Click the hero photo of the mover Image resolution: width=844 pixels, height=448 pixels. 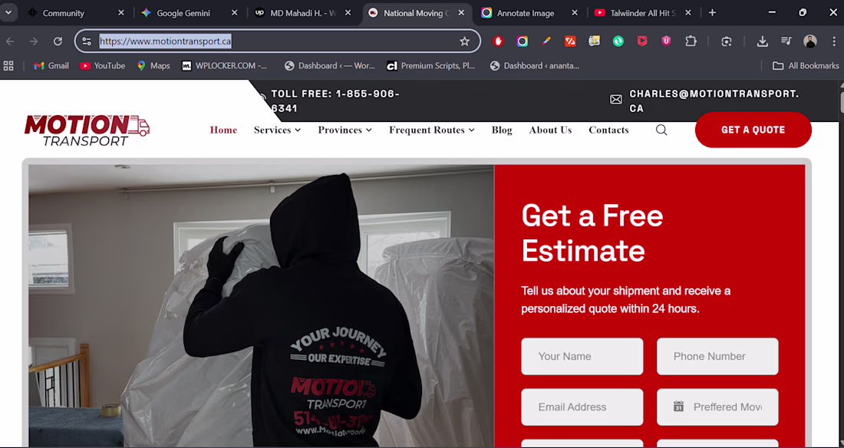[261, 306]
